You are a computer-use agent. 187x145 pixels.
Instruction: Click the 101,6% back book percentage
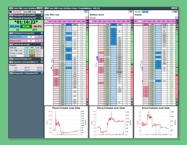[14, 26]
